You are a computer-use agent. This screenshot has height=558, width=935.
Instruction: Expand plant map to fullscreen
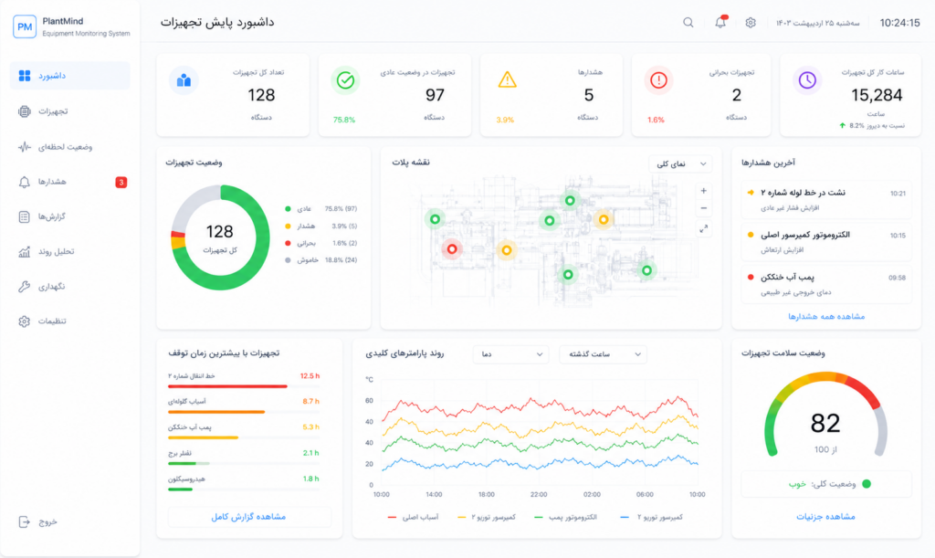point(704,228)
